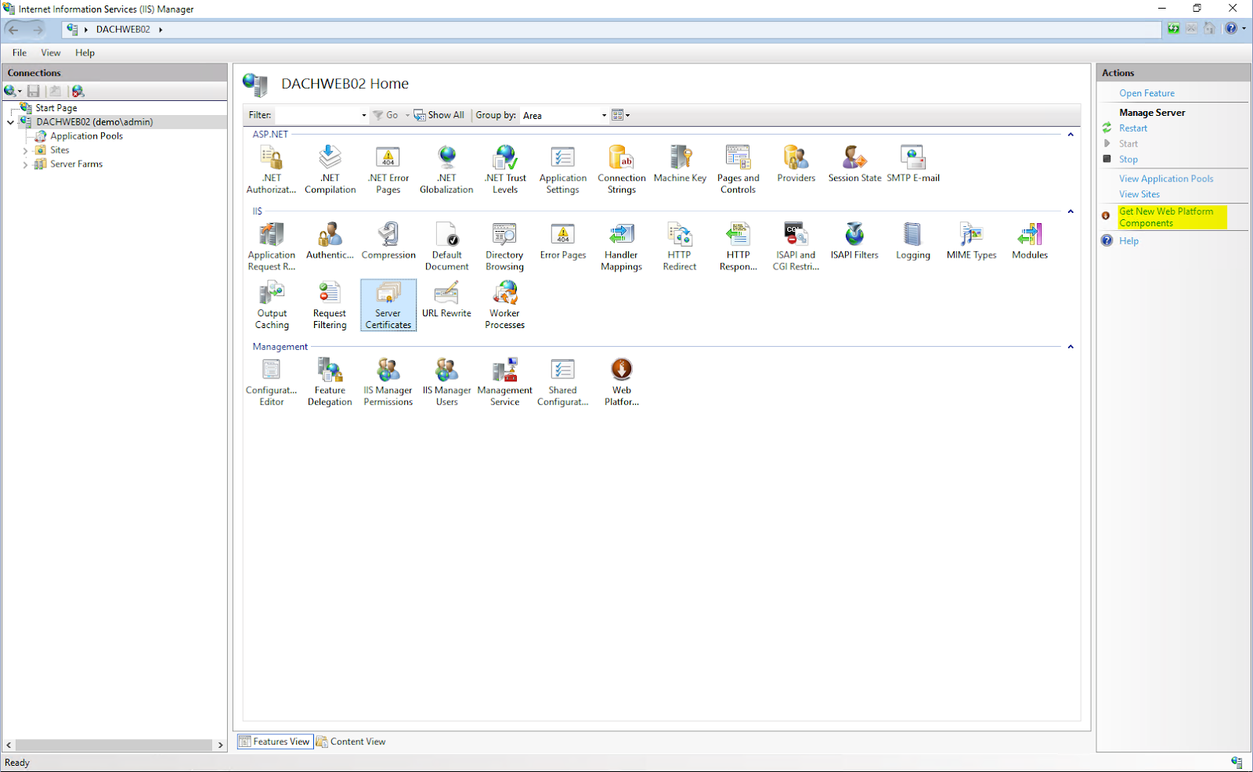Open .NET Error Pages icon
The width and height of the screenshot is (1253, 772).
point(388,169)
